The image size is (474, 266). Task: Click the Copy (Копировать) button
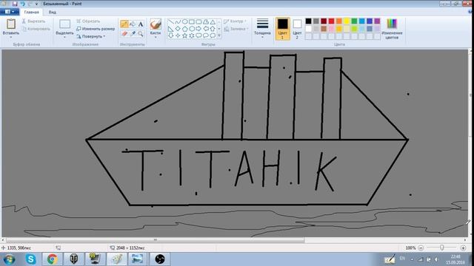[x=36, y=29]
